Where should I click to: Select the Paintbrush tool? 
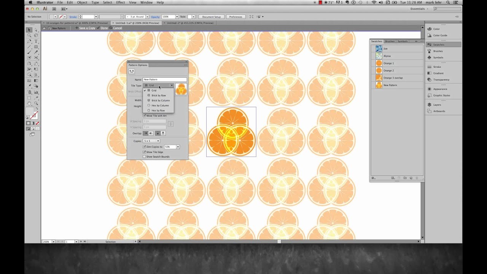click(29, 52)
